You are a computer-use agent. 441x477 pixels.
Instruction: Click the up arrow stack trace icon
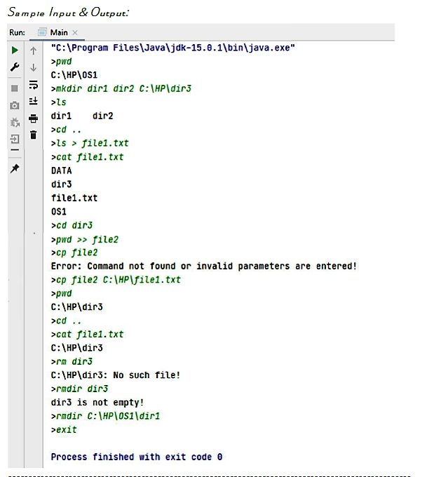(34, 51)
